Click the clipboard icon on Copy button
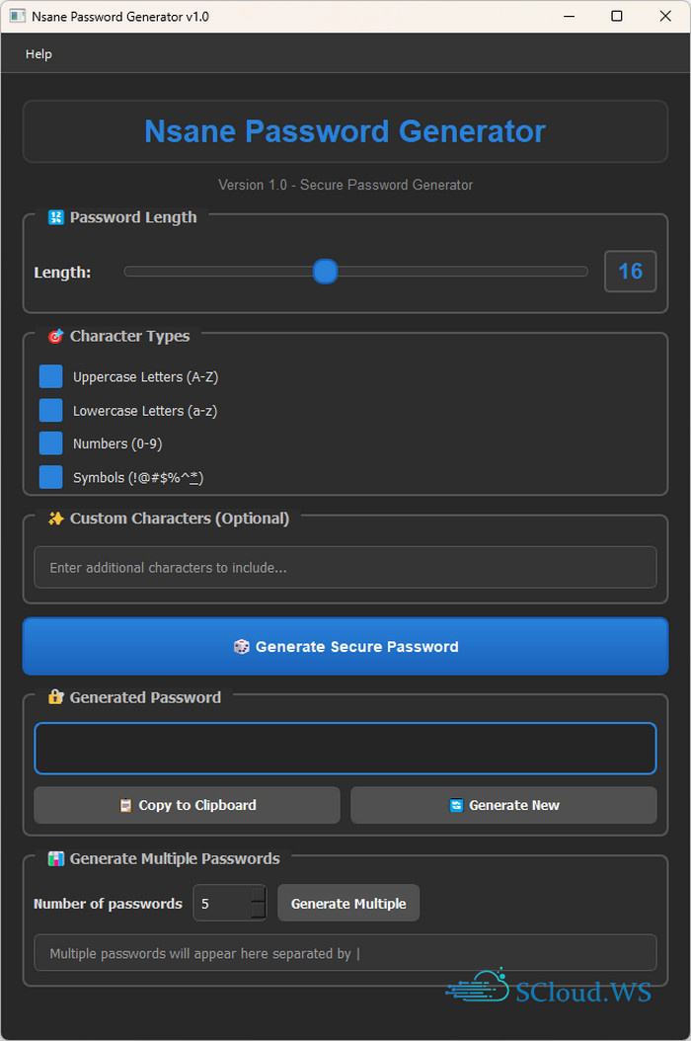This screenshot has height=1041, width=691. (x=125, y=806)
